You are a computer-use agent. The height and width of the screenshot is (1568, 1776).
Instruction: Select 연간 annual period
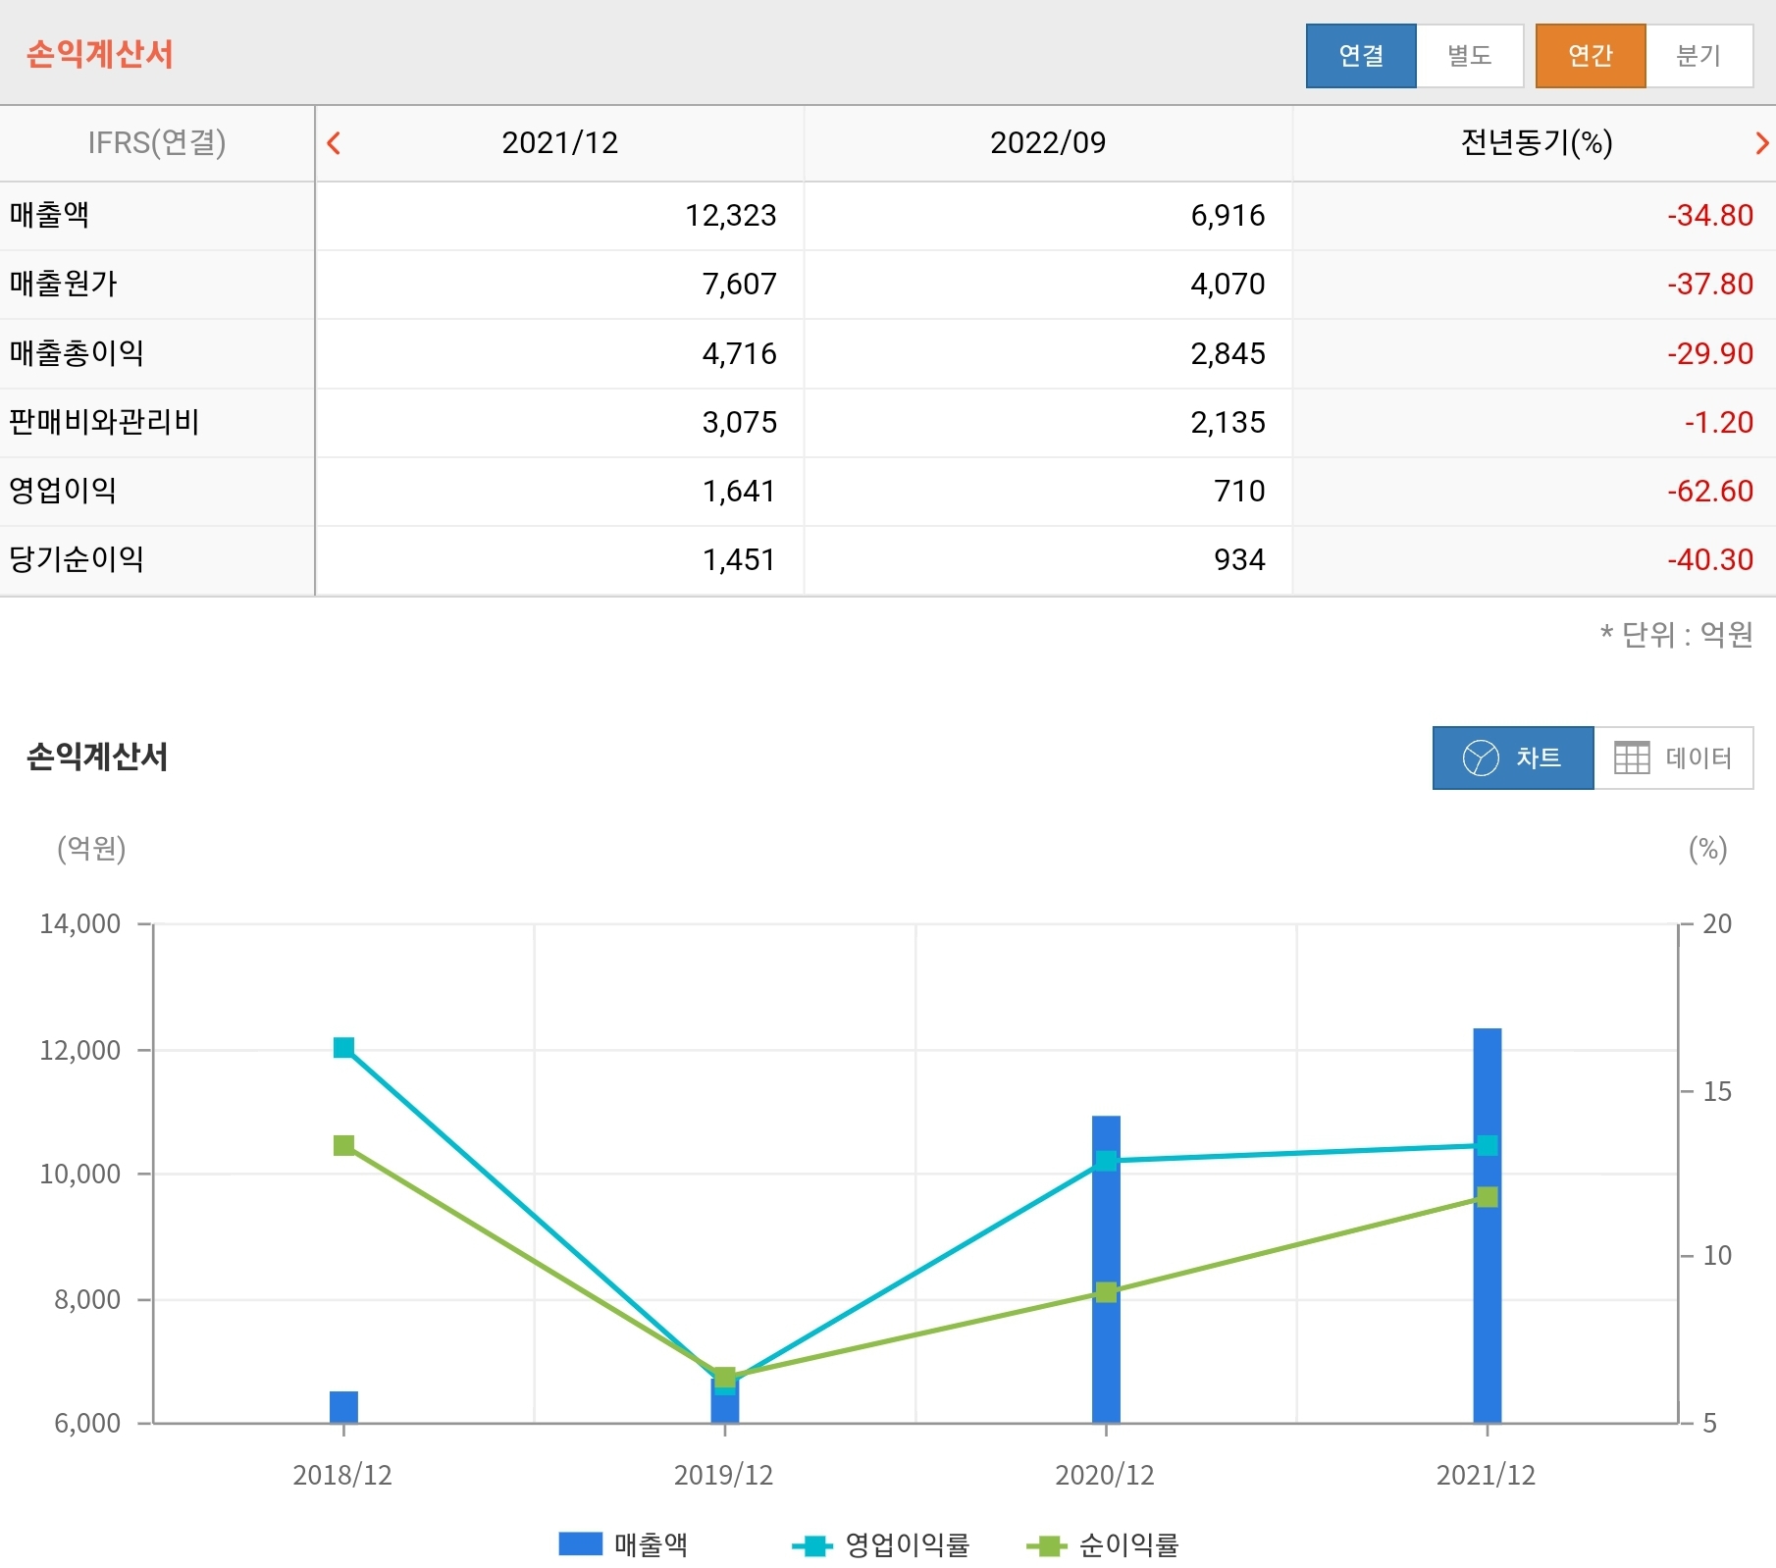click(1591, 56)
